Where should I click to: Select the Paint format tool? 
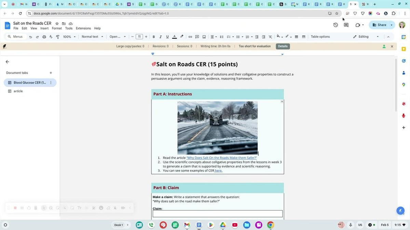coord(57,37)
